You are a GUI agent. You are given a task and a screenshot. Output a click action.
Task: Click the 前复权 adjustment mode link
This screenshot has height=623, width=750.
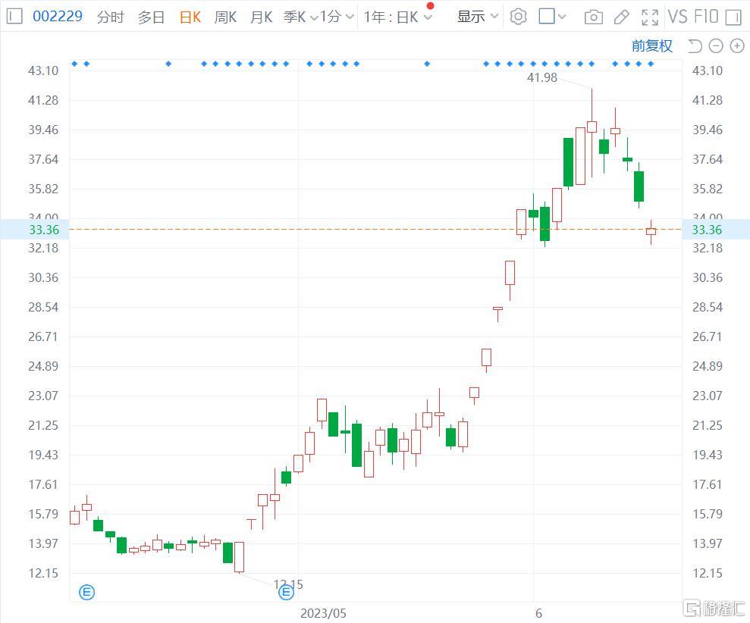click(652, 46)
